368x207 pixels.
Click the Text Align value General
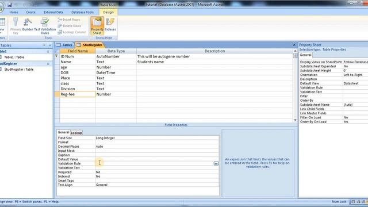tap(157, 185)
